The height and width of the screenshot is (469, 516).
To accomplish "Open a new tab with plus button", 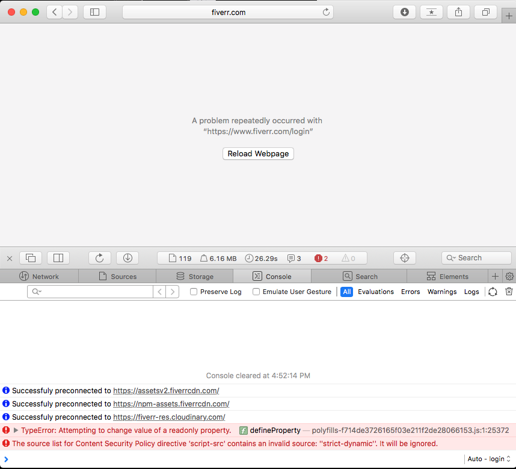I will (x=509, y=16).
